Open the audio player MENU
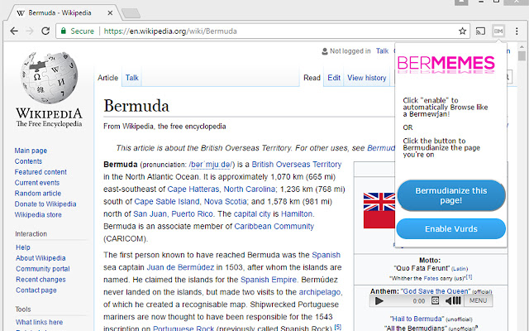The height and width of the screenshot is (331, 529). 478,300
